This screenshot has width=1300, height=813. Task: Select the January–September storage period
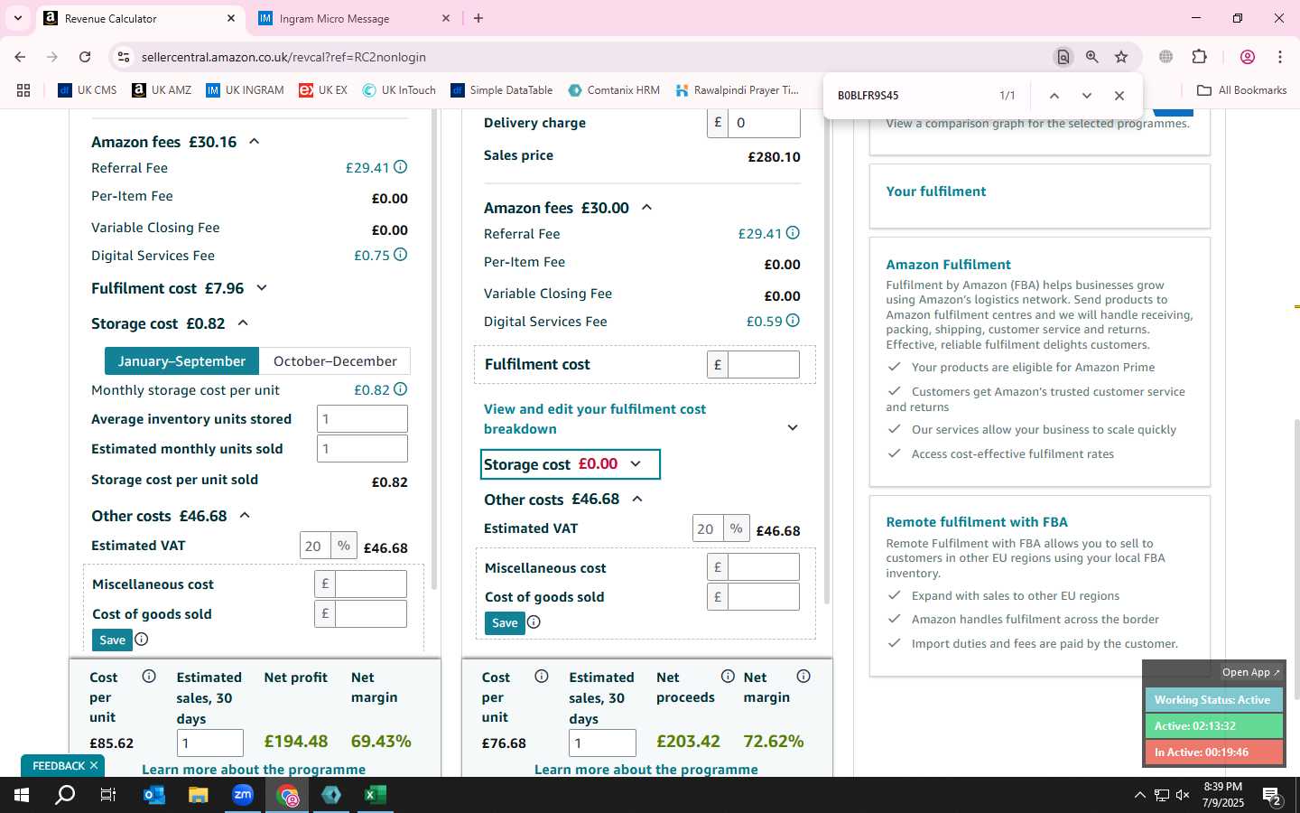point(181,361)
